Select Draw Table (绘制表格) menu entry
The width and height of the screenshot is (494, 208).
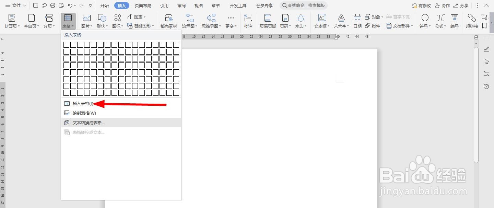[121, 113]
